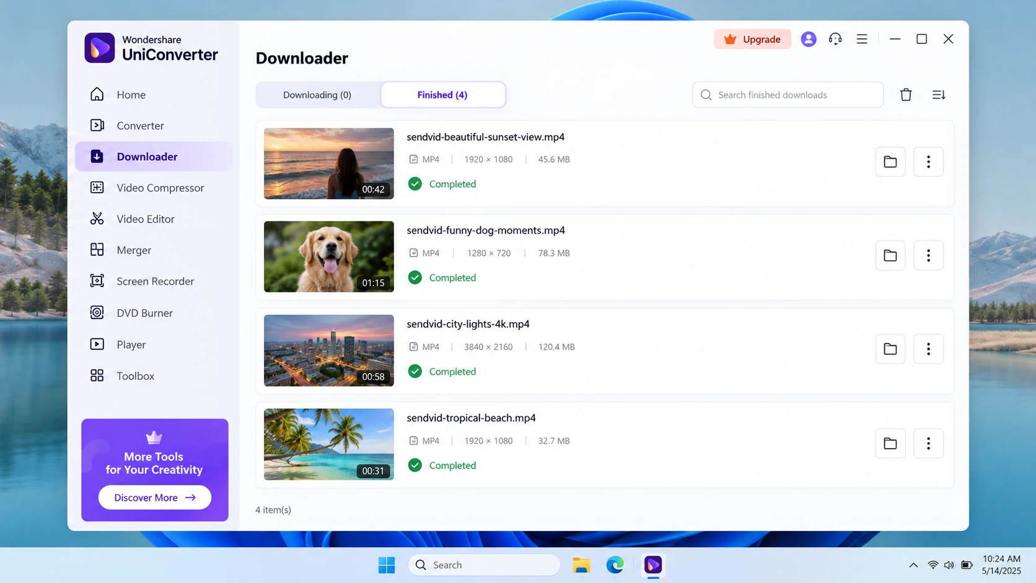Open Microsoft Edge from the taskbar
This screenshot has width=1036, height=583.
(x=615, y=565)
